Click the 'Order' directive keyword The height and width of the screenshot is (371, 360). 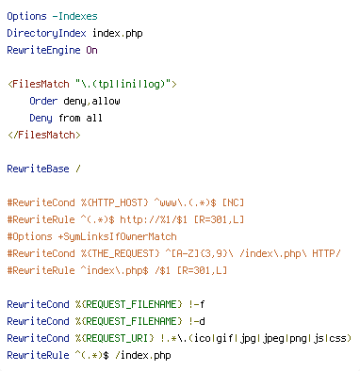[43, 101]
